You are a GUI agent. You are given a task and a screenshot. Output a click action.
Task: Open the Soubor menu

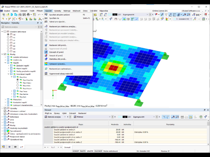tap(7, 11)
